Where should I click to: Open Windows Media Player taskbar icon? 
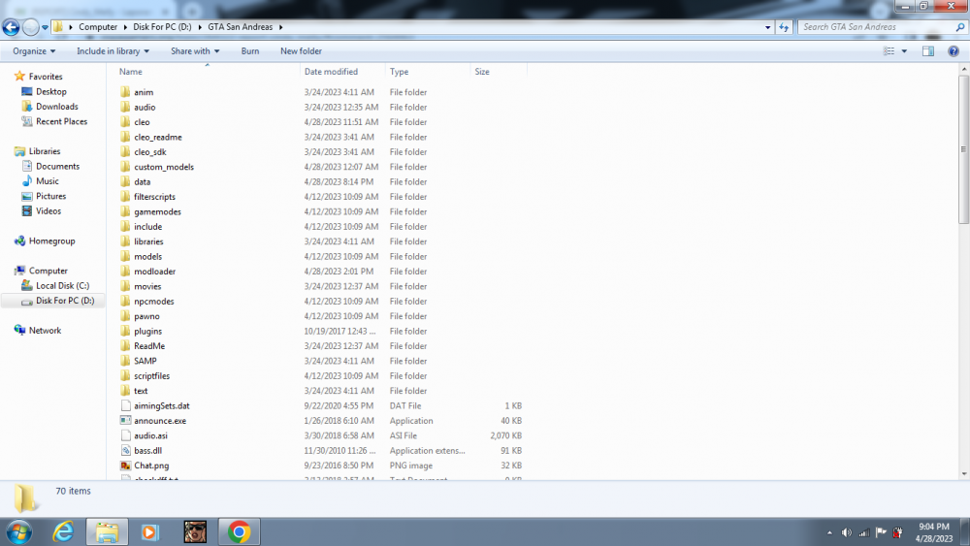(149, 531)
